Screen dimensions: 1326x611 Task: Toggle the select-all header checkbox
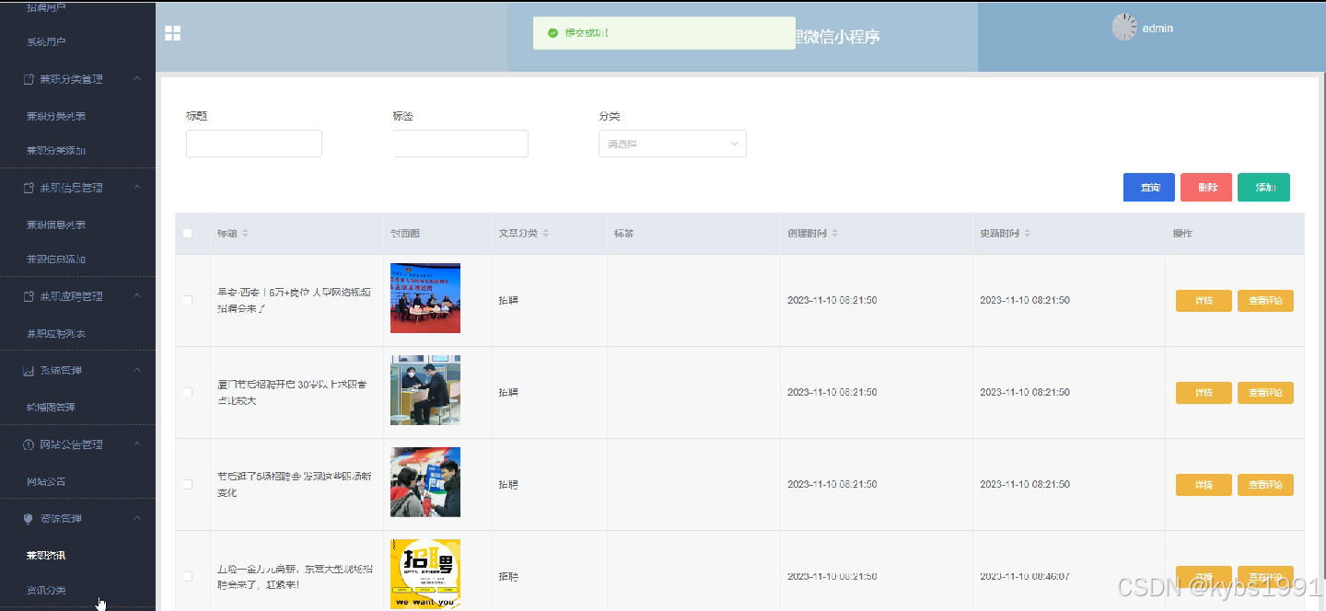pos(188,234)
